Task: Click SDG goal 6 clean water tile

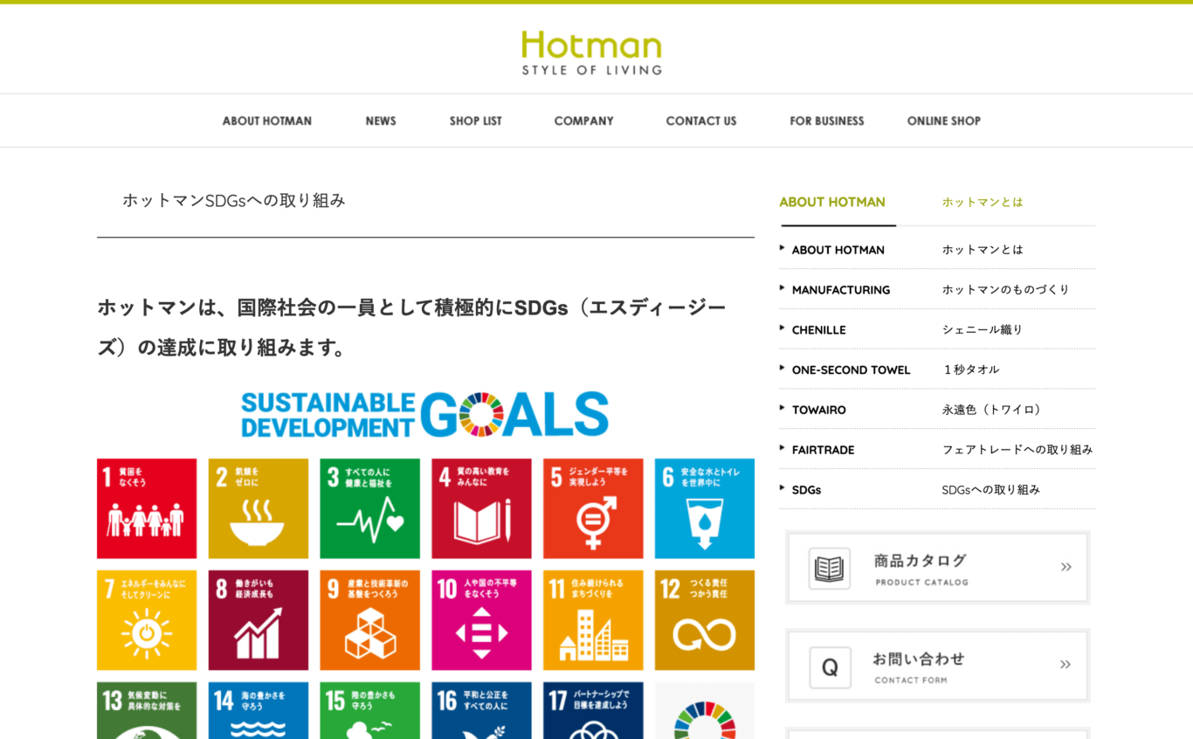Action: 705,508
